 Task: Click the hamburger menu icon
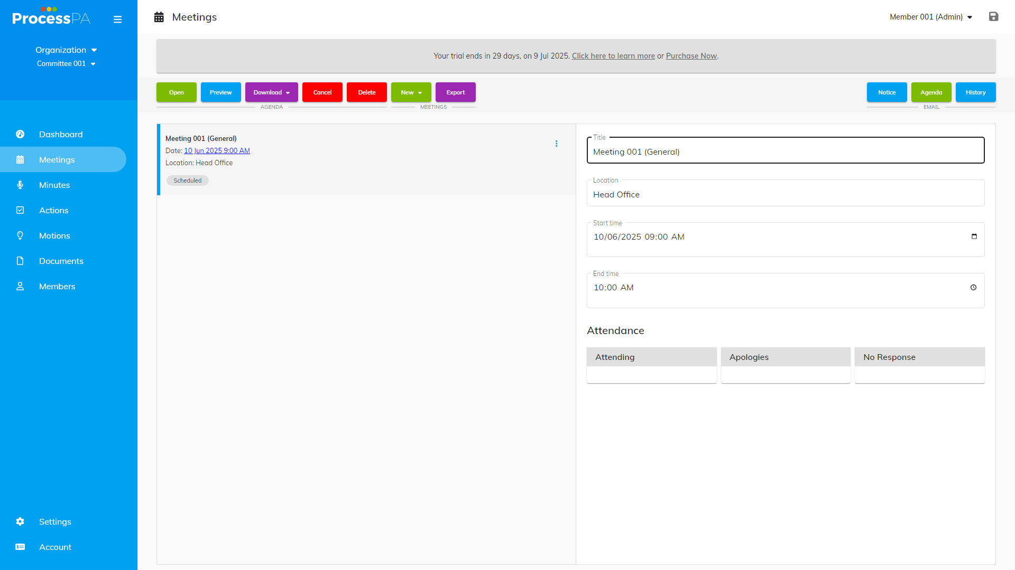[117, 20]
